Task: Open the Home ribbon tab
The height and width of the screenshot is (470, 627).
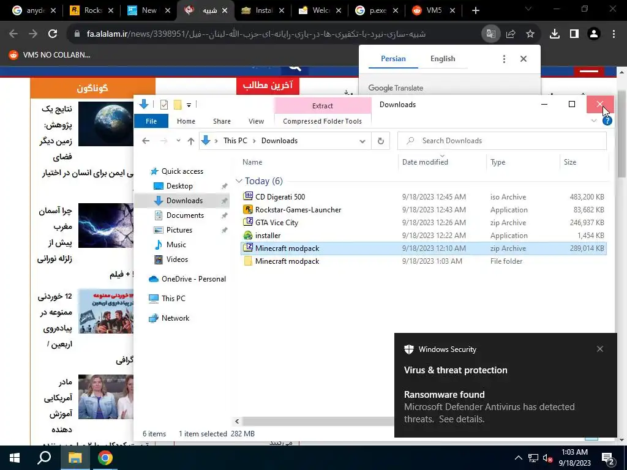Action: tap(186, 121)
